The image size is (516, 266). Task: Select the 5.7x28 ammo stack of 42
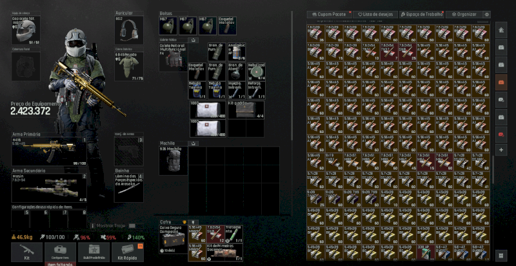coord(462,162)
